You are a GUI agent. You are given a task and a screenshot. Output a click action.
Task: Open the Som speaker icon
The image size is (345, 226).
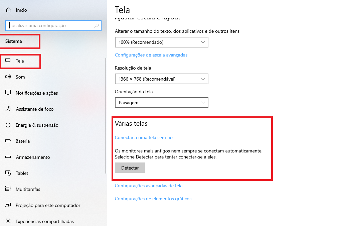coord(8,77)
